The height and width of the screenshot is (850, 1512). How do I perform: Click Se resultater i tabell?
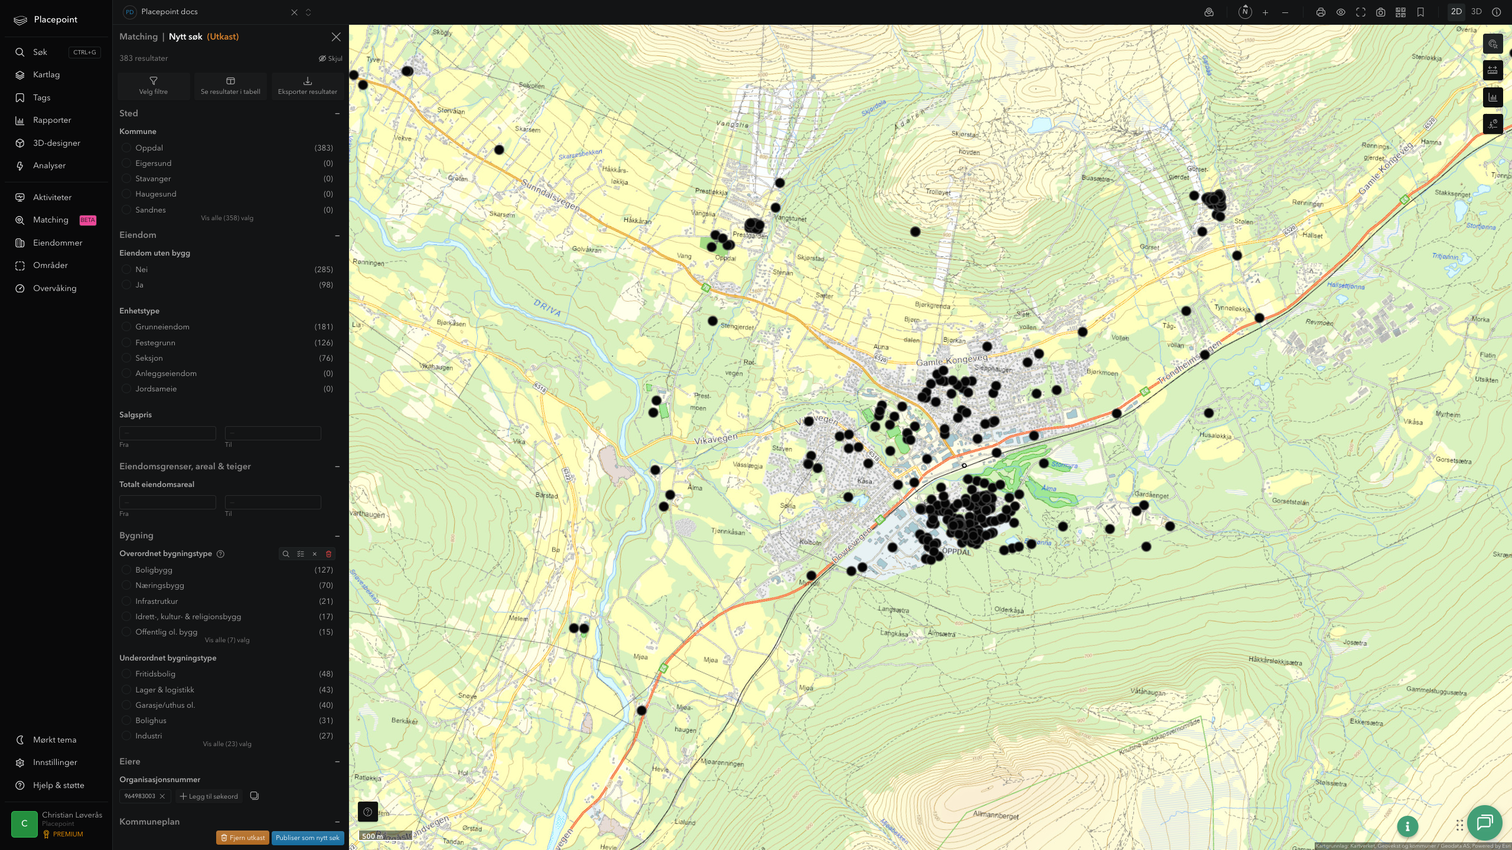pyautogui.click(x=230, y=86)
